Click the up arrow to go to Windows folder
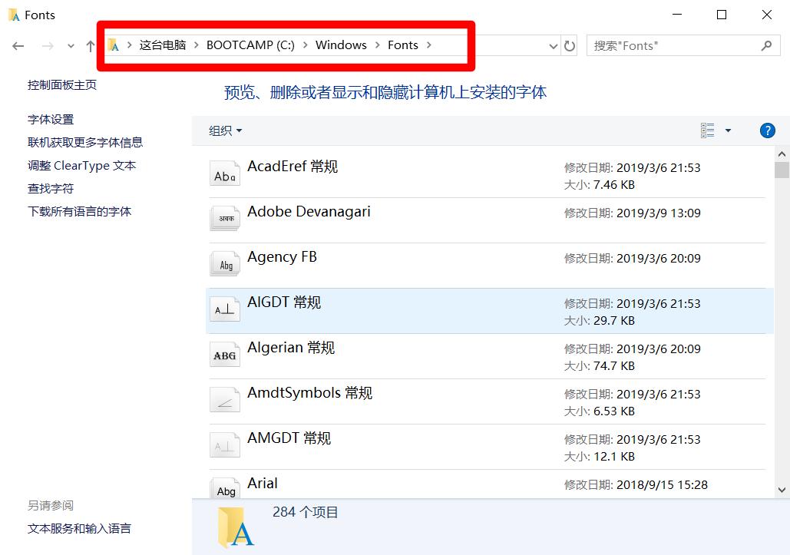790x555 pixels. point(88,45)
